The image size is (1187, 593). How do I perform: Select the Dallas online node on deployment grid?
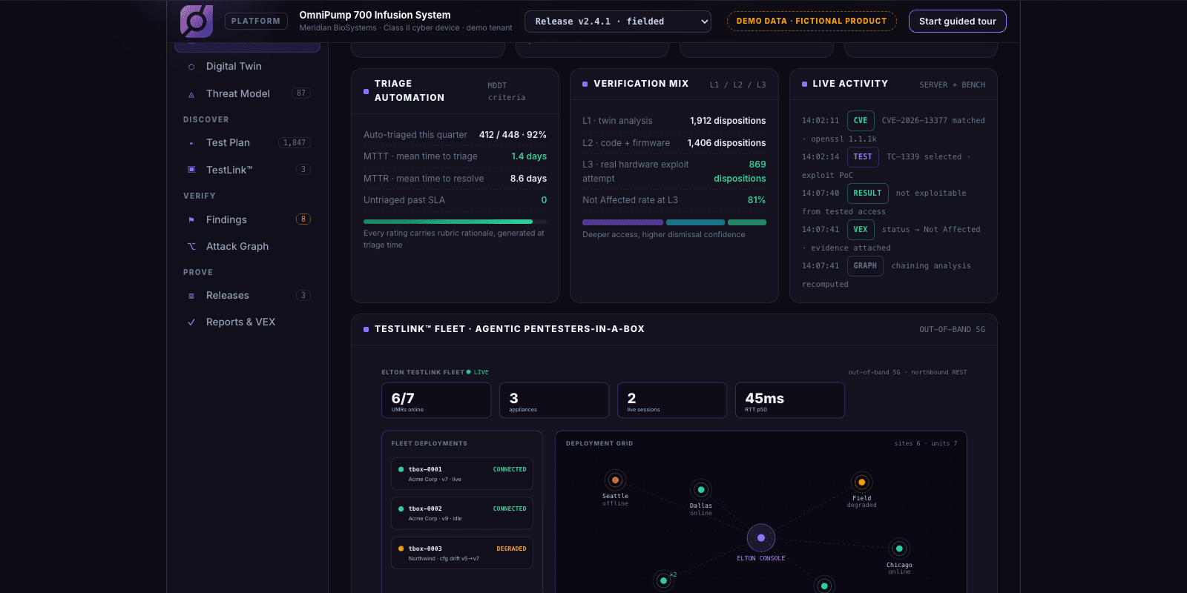[701, 489]
